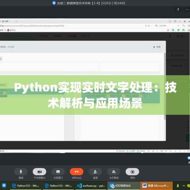The height and width of the screenshot is (190, 190).
Task: Mute the microphone in the meeting toolbar
Action: click(x=21, y=172)
